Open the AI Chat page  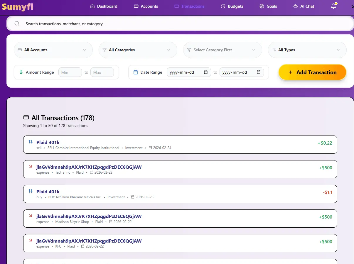[304, 6]
